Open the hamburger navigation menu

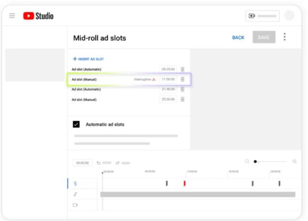[x=12, y=16]
